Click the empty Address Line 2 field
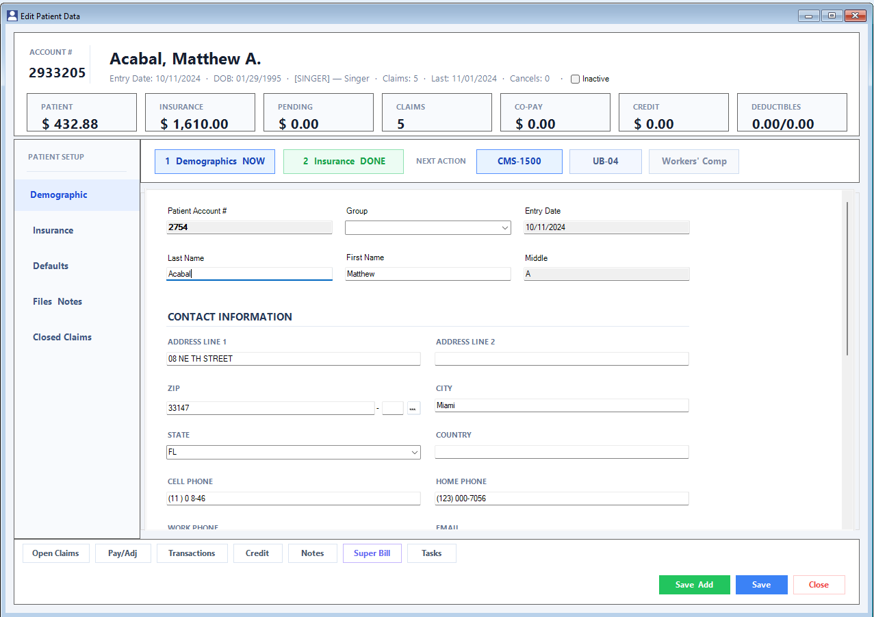 click(562, 359)
